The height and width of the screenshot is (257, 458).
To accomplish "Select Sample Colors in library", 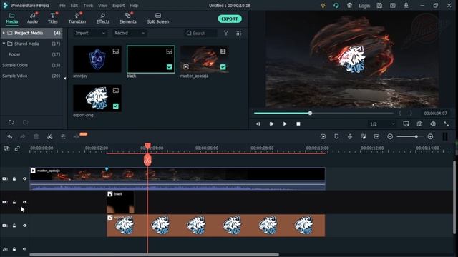I will [15, 65].
